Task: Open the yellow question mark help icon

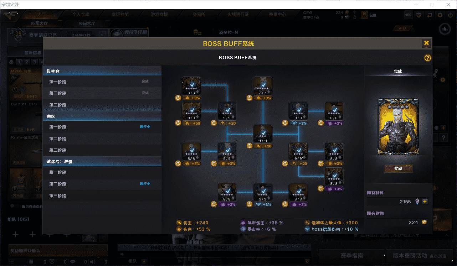Action: 427,58
